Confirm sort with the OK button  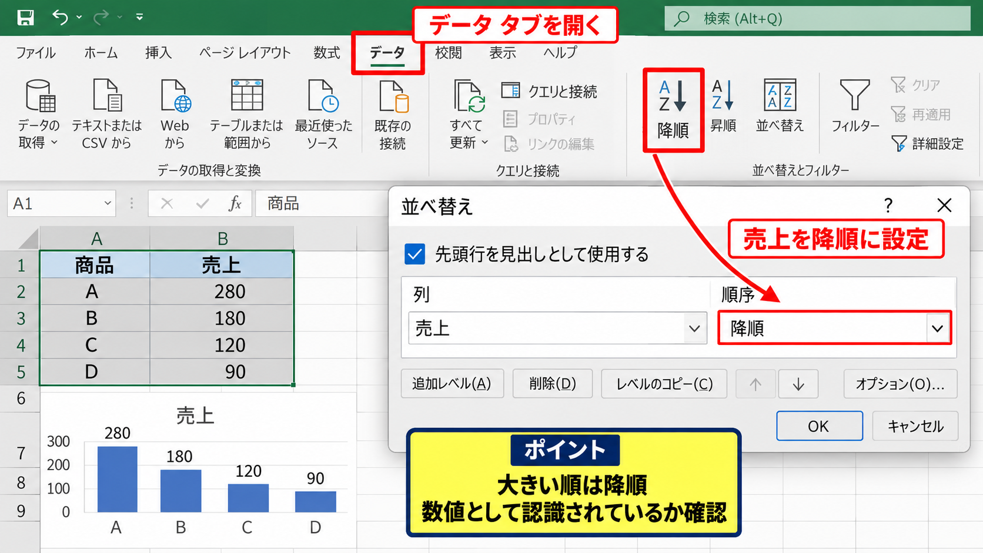tap(819, 426)
